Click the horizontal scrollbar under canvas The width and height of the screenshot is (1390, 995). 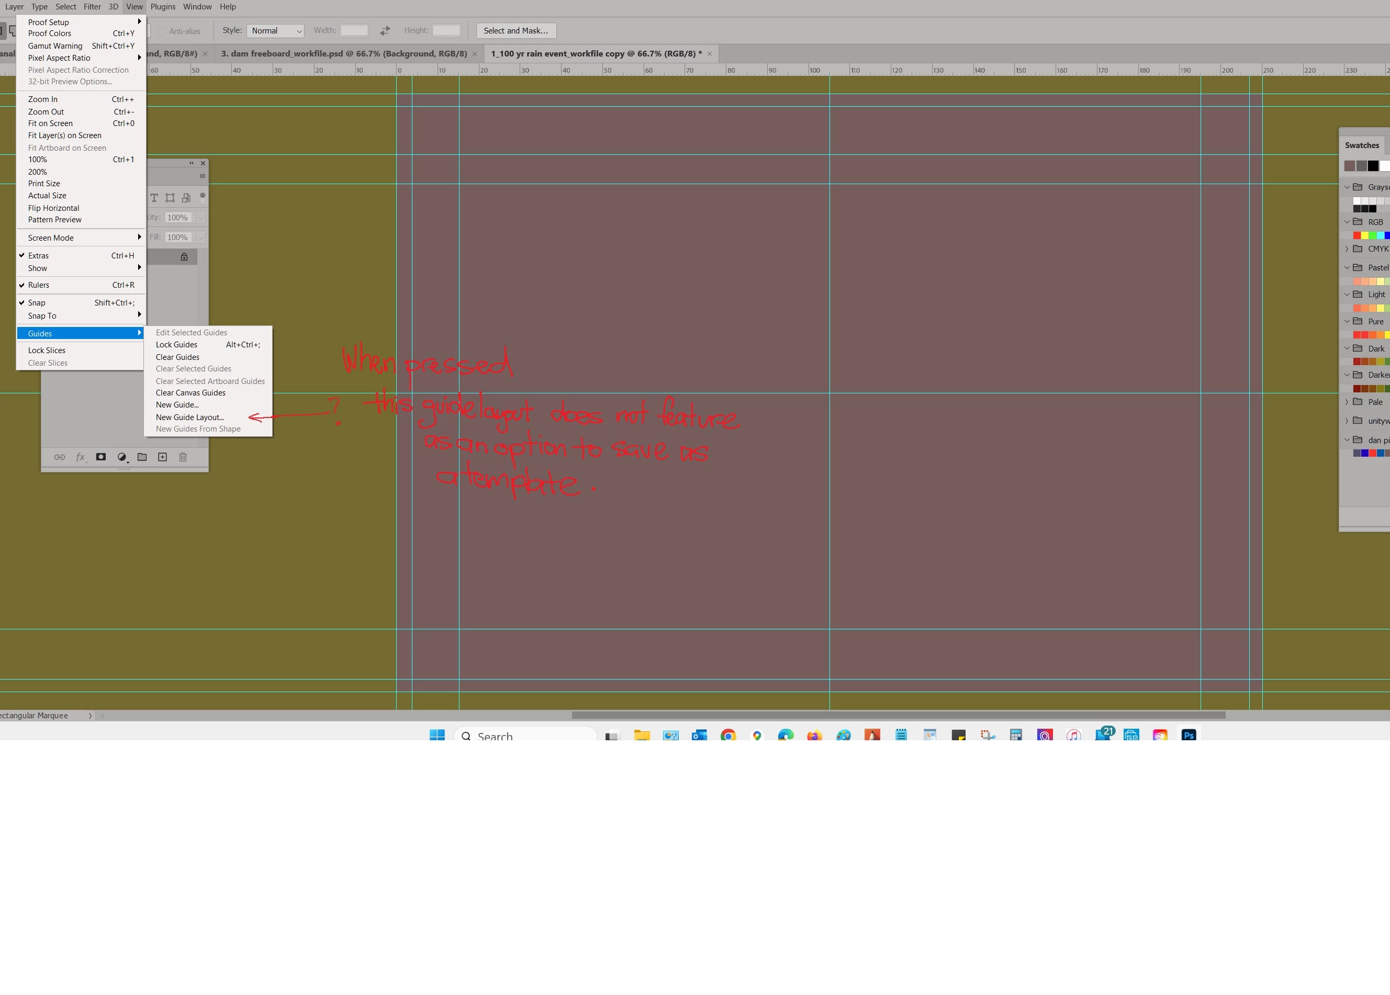click(898, 715)
